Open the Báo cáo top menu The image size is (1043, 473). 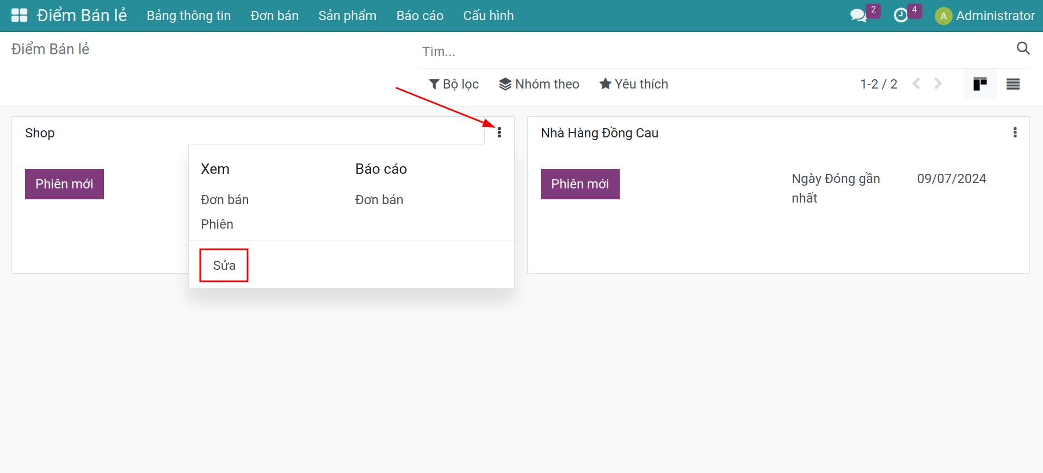[419, 16]
